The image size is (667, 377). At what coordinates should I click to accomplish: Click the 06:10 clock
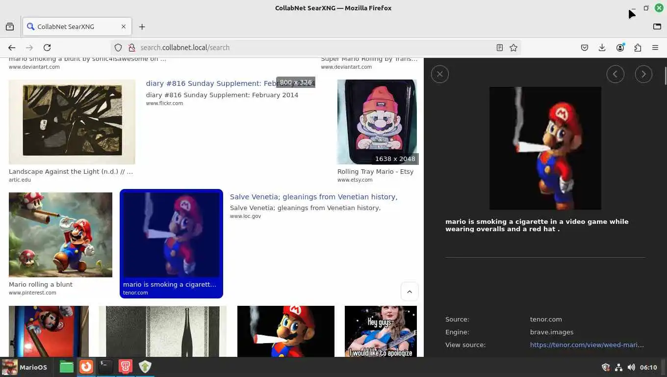click(648, 367)
